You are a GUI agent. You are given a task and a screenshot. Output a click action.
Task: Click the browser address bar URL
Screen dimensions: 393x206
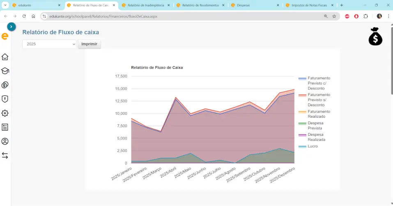(103, 16)
